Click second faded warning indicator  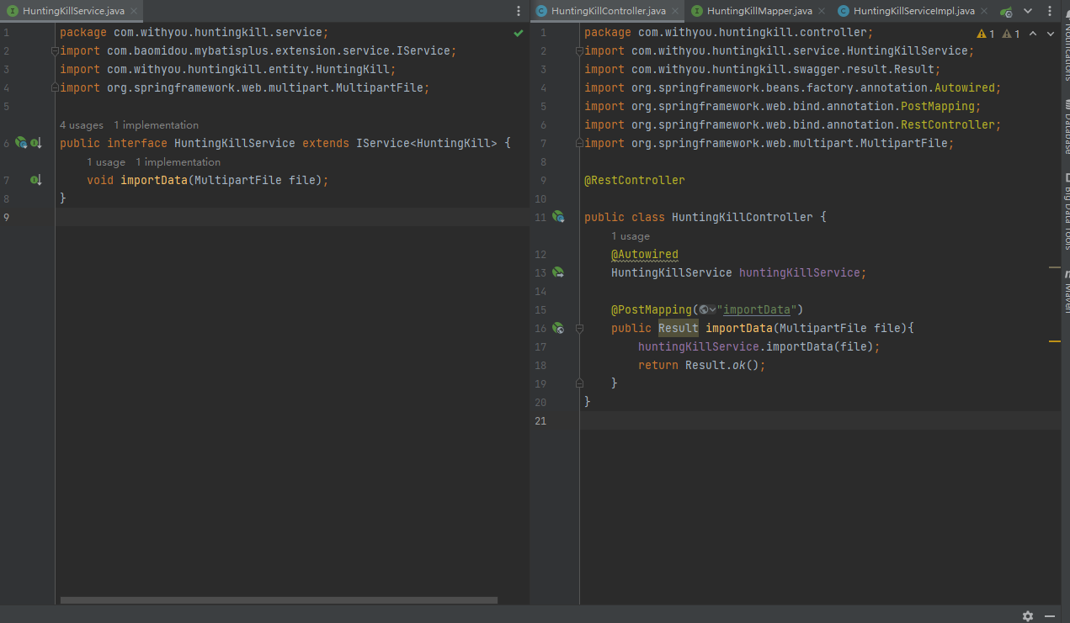coord(1011,34)
